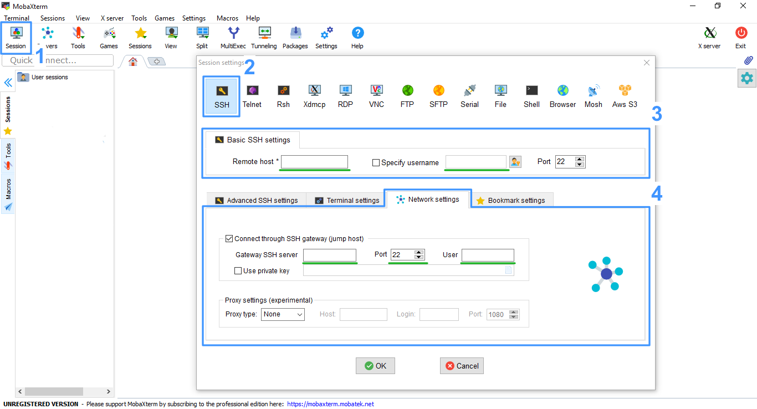Click the Remote host input field
Image resolution: width=757 pixels, height=409 pixels.
(315, 162)
